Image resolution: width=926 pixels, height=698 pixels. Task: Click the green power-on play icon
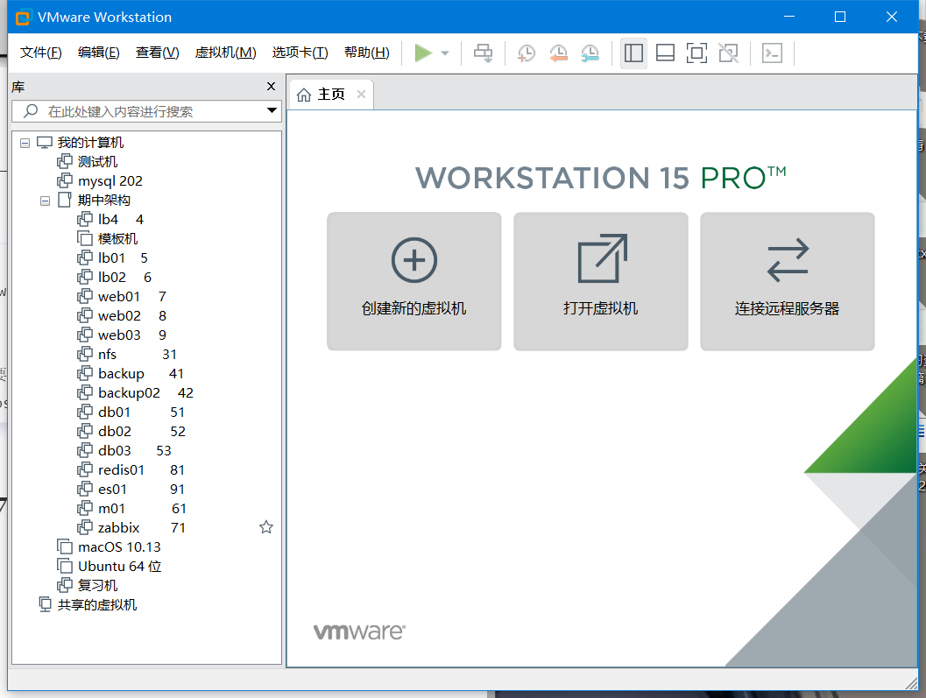[x=423, y=53]
